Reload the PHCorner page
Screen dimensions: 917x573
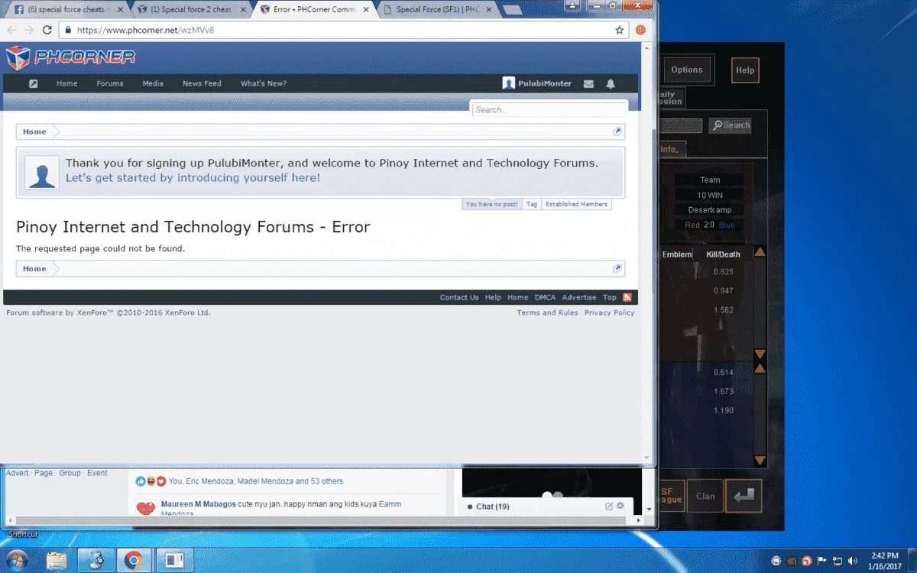pyautogui.click(x=47, y=30)
